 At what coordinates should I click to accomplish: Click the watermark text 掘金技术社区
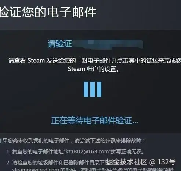[126, 162]
